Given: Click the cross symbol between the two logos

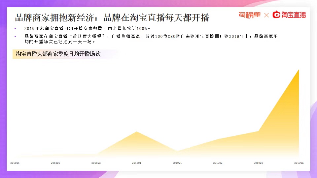Looking at the screenshot, I should [266, 15].
